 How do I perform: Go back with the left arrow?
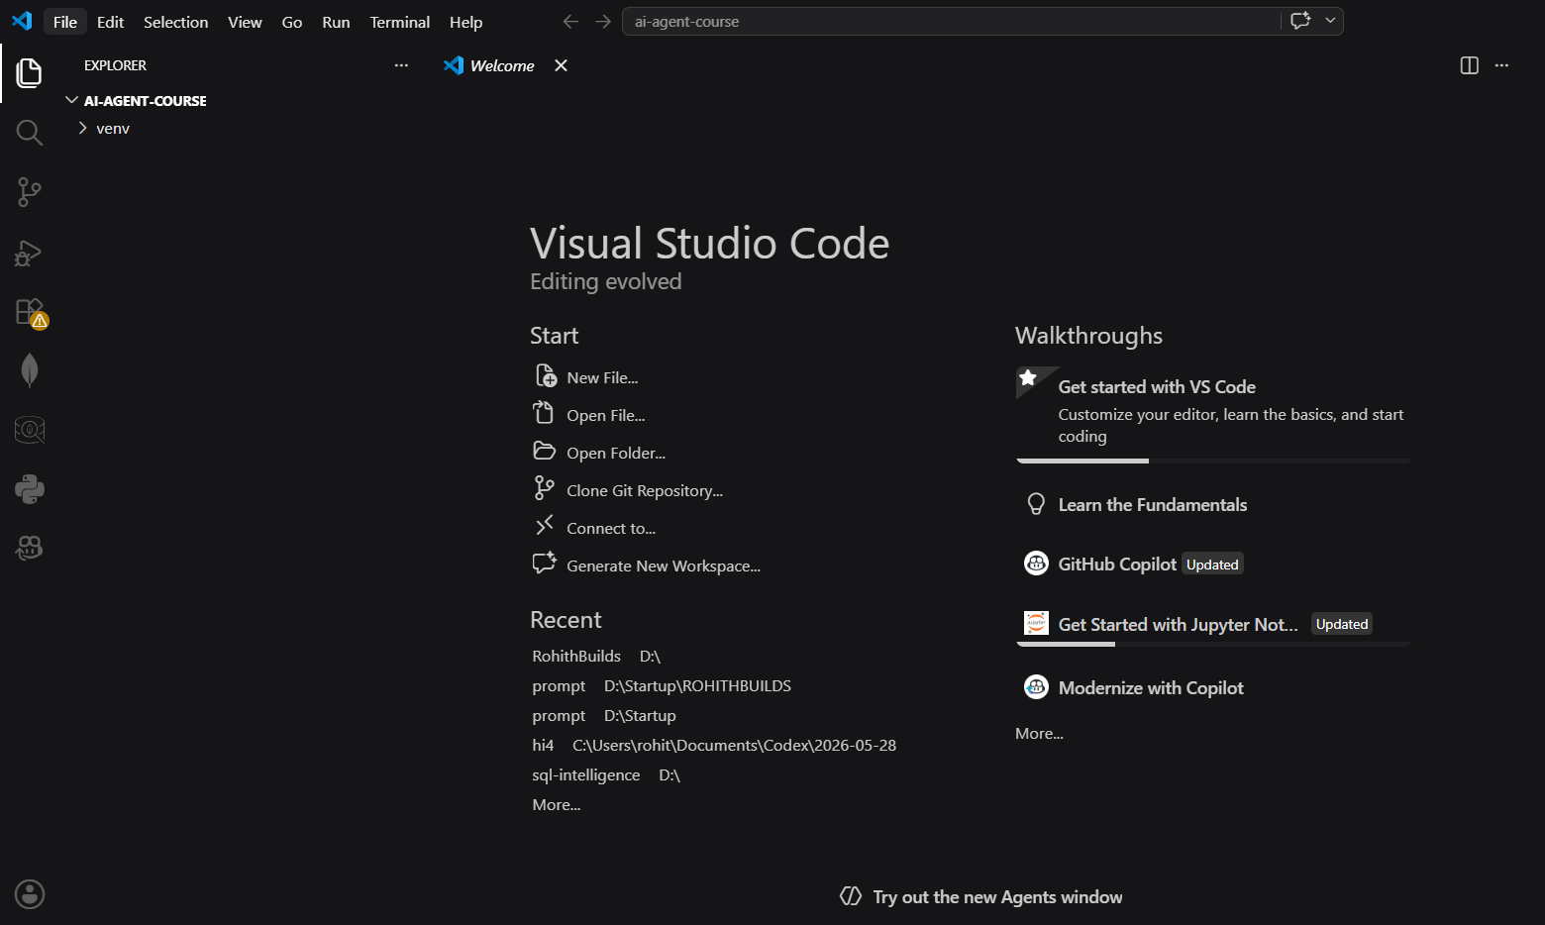570,21
